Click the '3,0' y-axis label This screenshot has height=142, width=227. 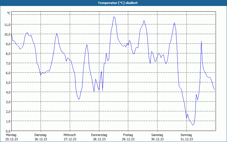pos(8,102)
